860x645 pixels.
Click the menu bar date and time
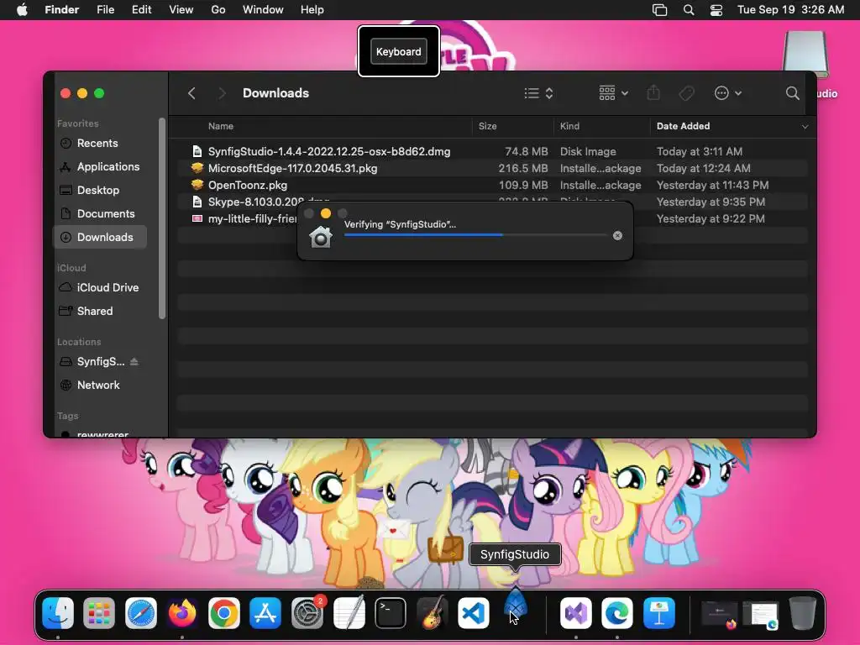[x=790, y=10]
